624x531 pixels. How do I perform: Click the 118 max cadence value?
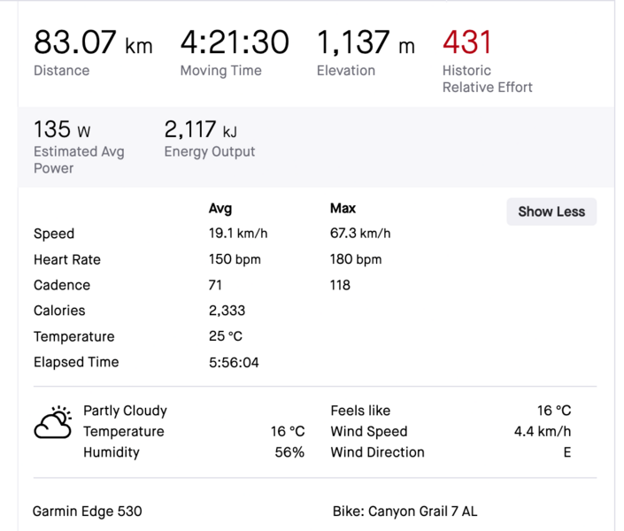(340, 285)
